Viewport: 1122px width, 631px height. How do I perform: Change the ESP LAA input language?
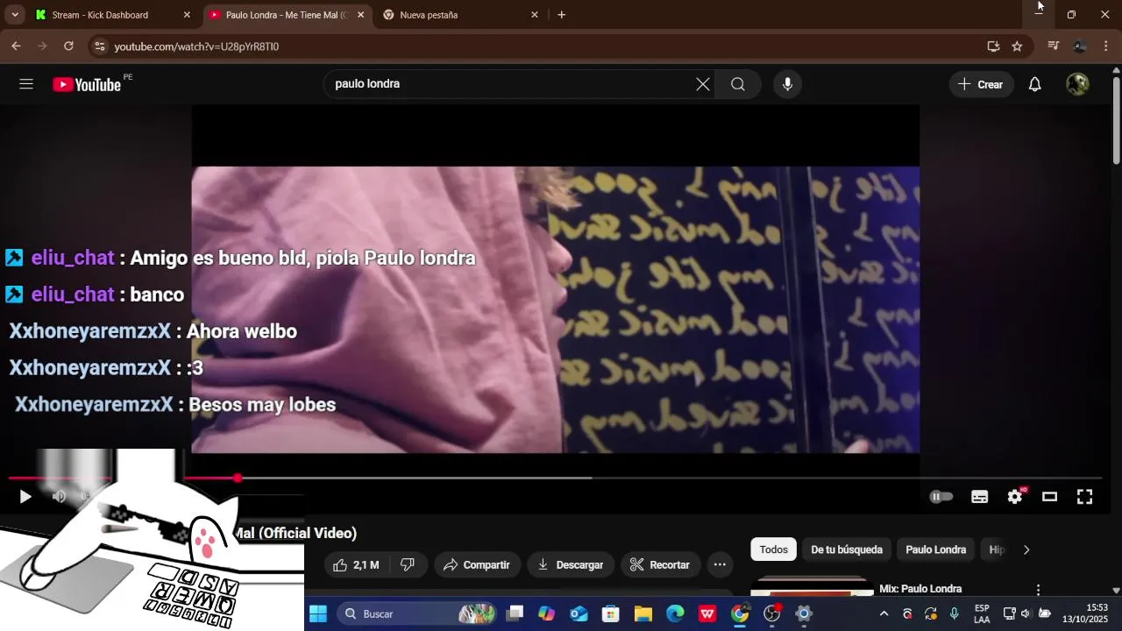982,613
